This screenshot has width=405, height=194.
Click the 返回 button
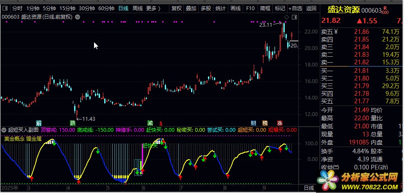(311, 8)
